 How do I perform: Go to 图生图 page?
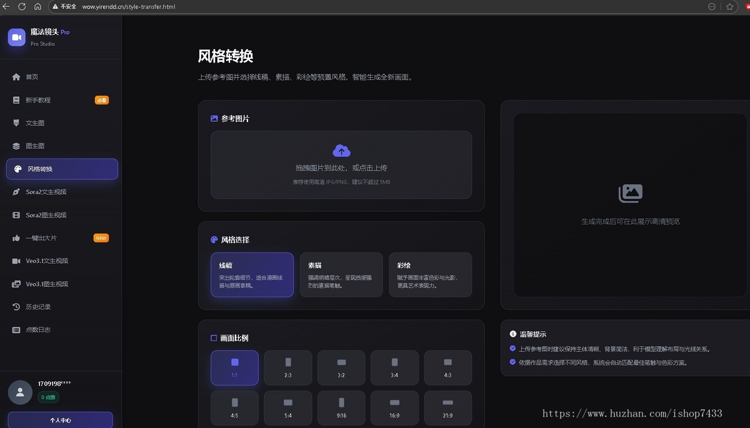tap(62, 146)
